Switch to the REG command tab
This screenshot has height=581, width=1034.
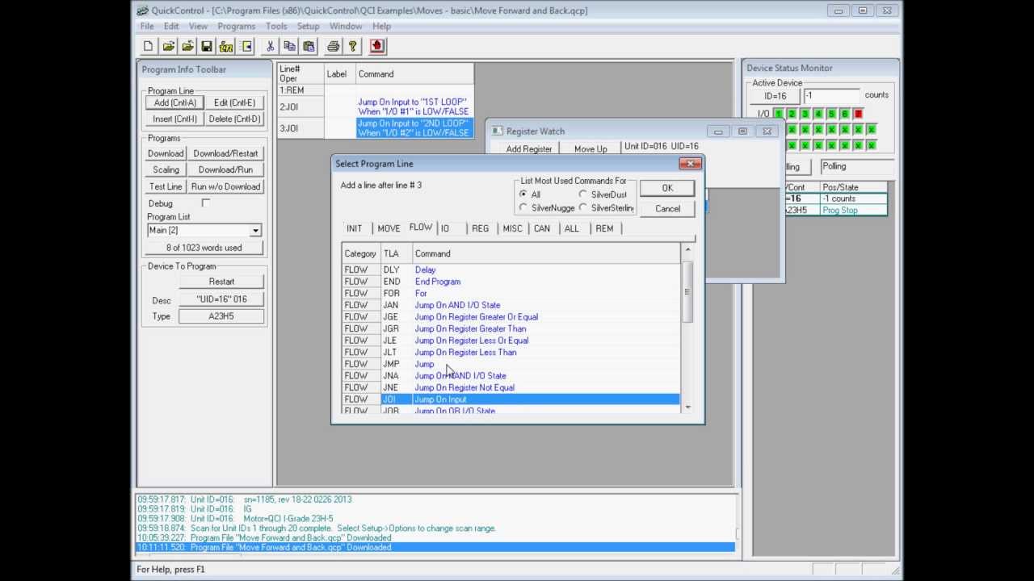click(x=481, y=228)
